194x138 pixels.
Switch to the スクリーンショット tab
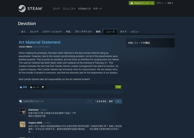click(x=52, y=32)
